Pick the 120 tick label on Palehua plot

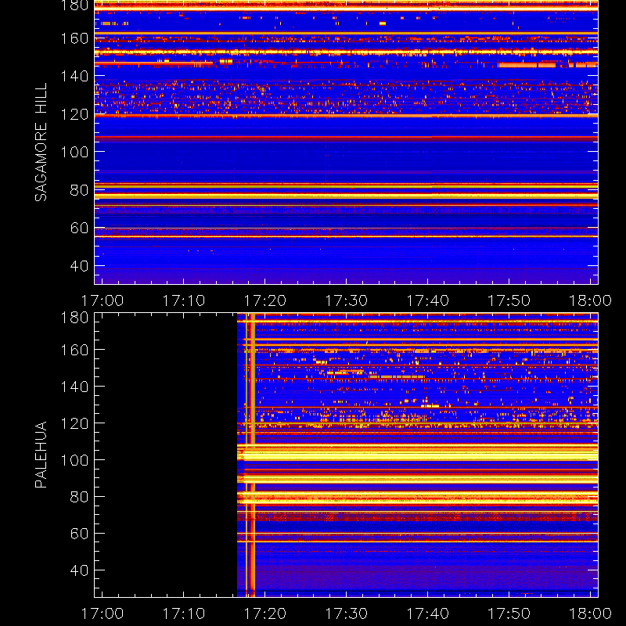tap(74, 423)
